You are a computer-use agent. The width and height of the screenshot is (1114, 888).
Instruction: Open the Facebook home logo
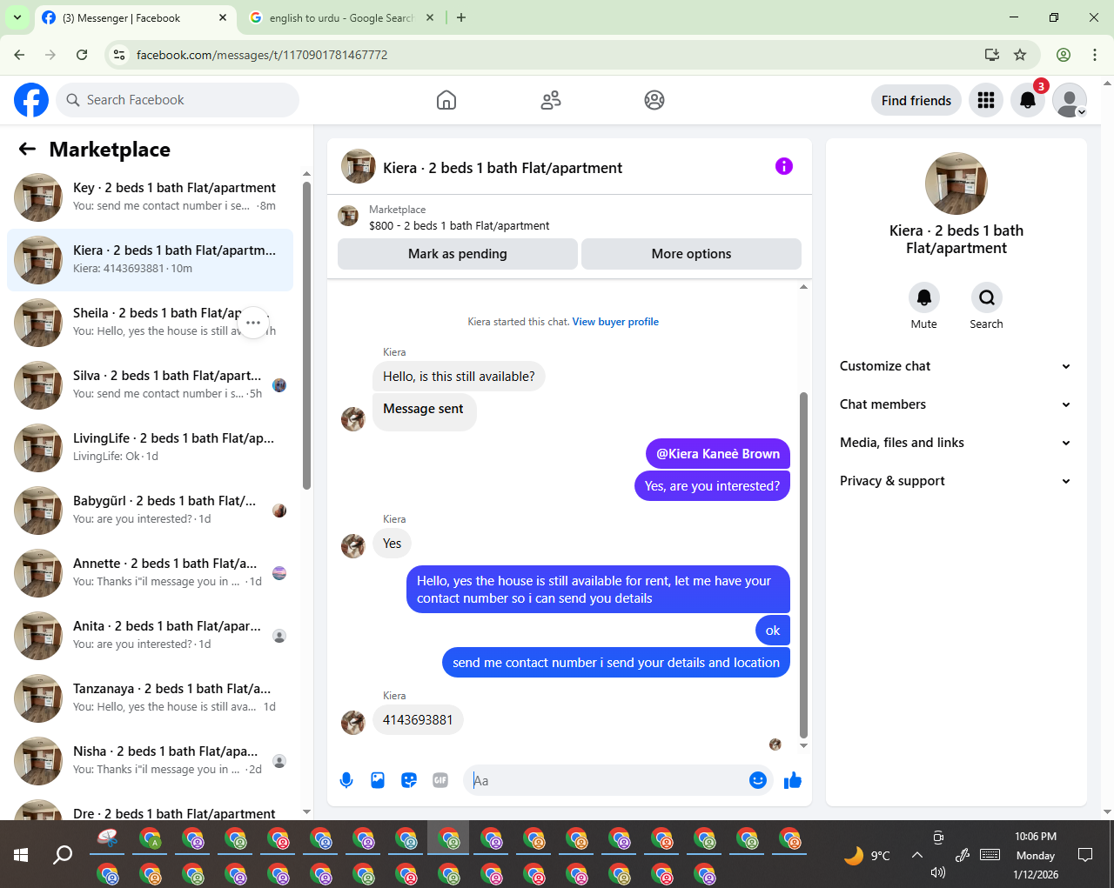click(31, 100)
